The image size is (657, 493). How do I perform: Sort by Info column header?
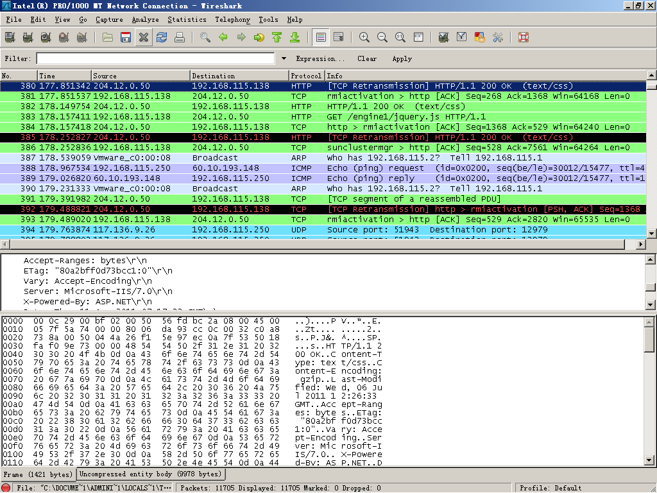click(x=486, y=76)
